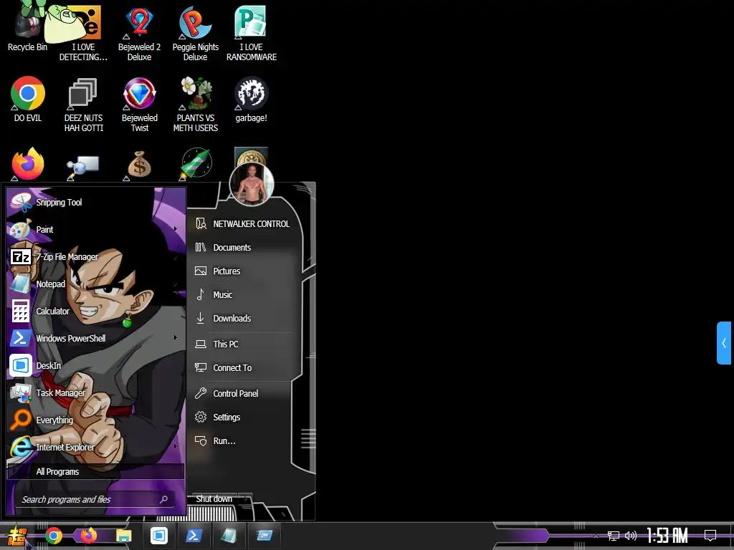This screenshot has width=734, height=550.
Task: Open Settings from Start menu
Action: [x=244, y=418]
